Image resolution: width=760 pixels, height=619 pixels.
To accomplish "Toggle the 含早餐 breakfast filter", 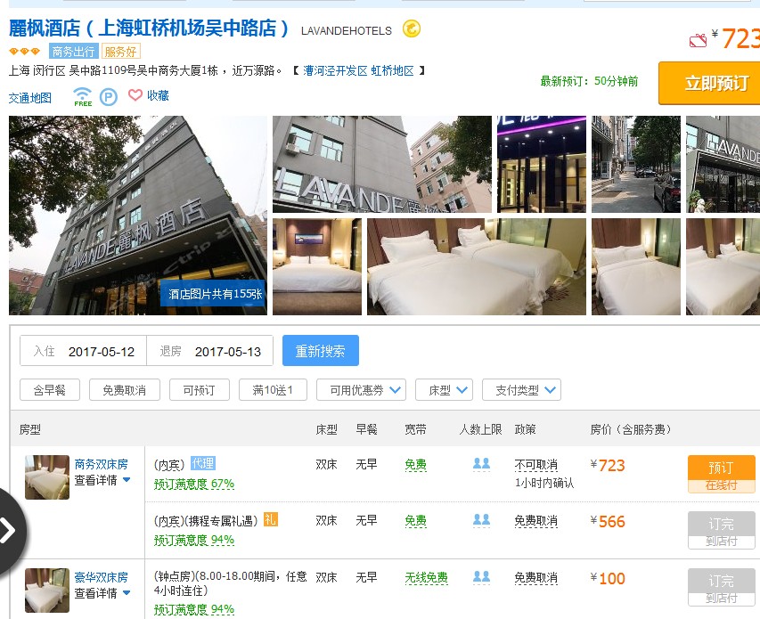I will click(49, 390).
